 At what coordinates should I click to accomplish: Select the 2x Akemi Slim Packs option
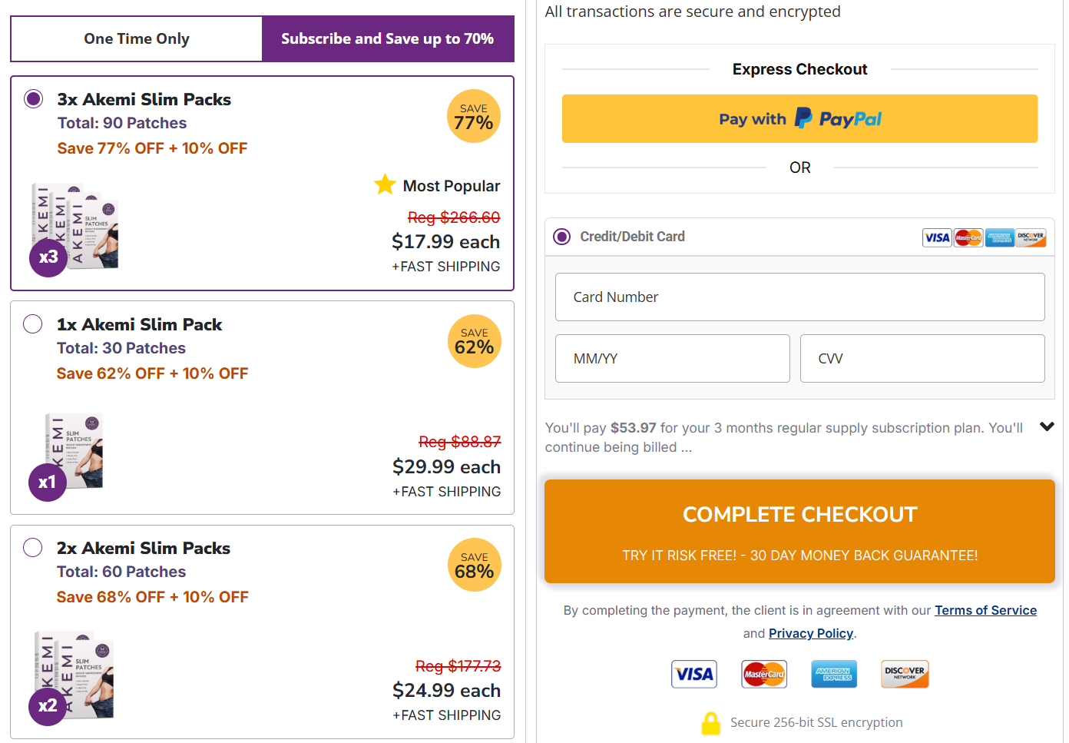33,548
